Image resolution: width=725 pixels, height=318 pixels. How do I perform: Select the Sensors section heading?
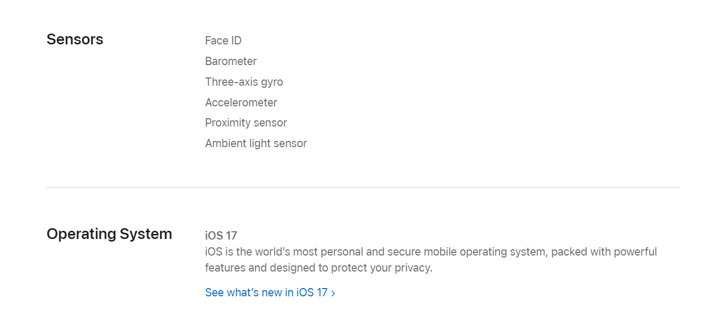click(75, 39)
